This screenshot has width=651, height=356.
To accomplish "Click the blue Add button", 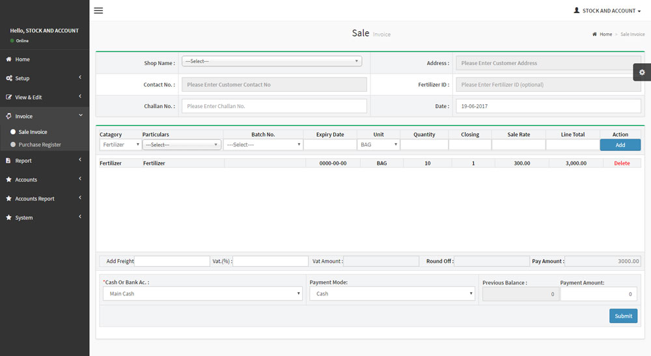I will [x=620, y=144].
